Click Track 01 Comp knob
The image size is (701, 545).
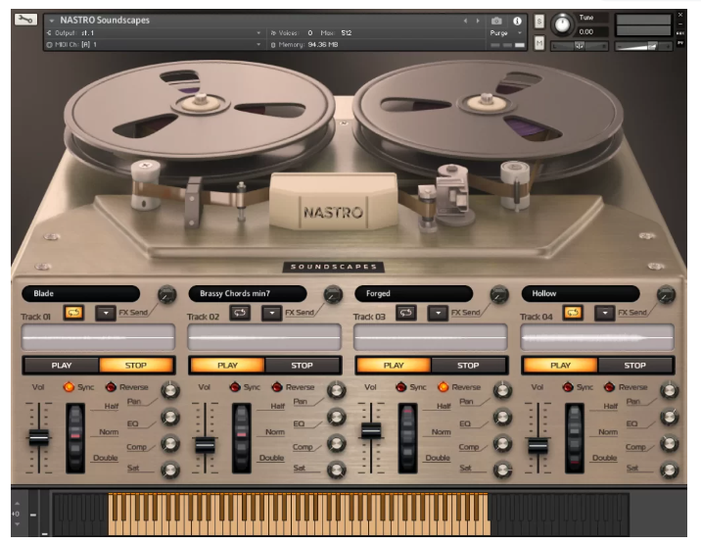(x=170, y=443)
